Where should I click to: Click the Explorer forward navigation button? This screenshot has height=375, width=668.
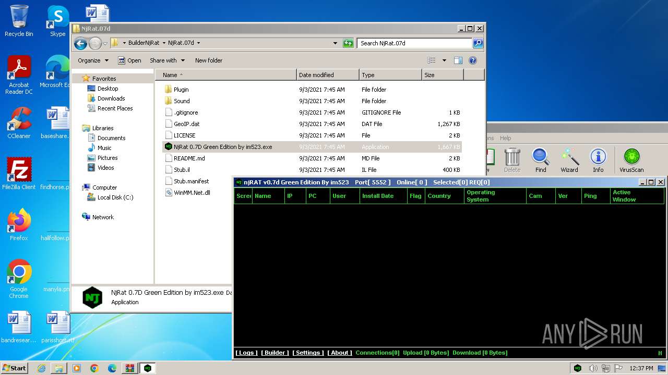click(x=95, y=43)
